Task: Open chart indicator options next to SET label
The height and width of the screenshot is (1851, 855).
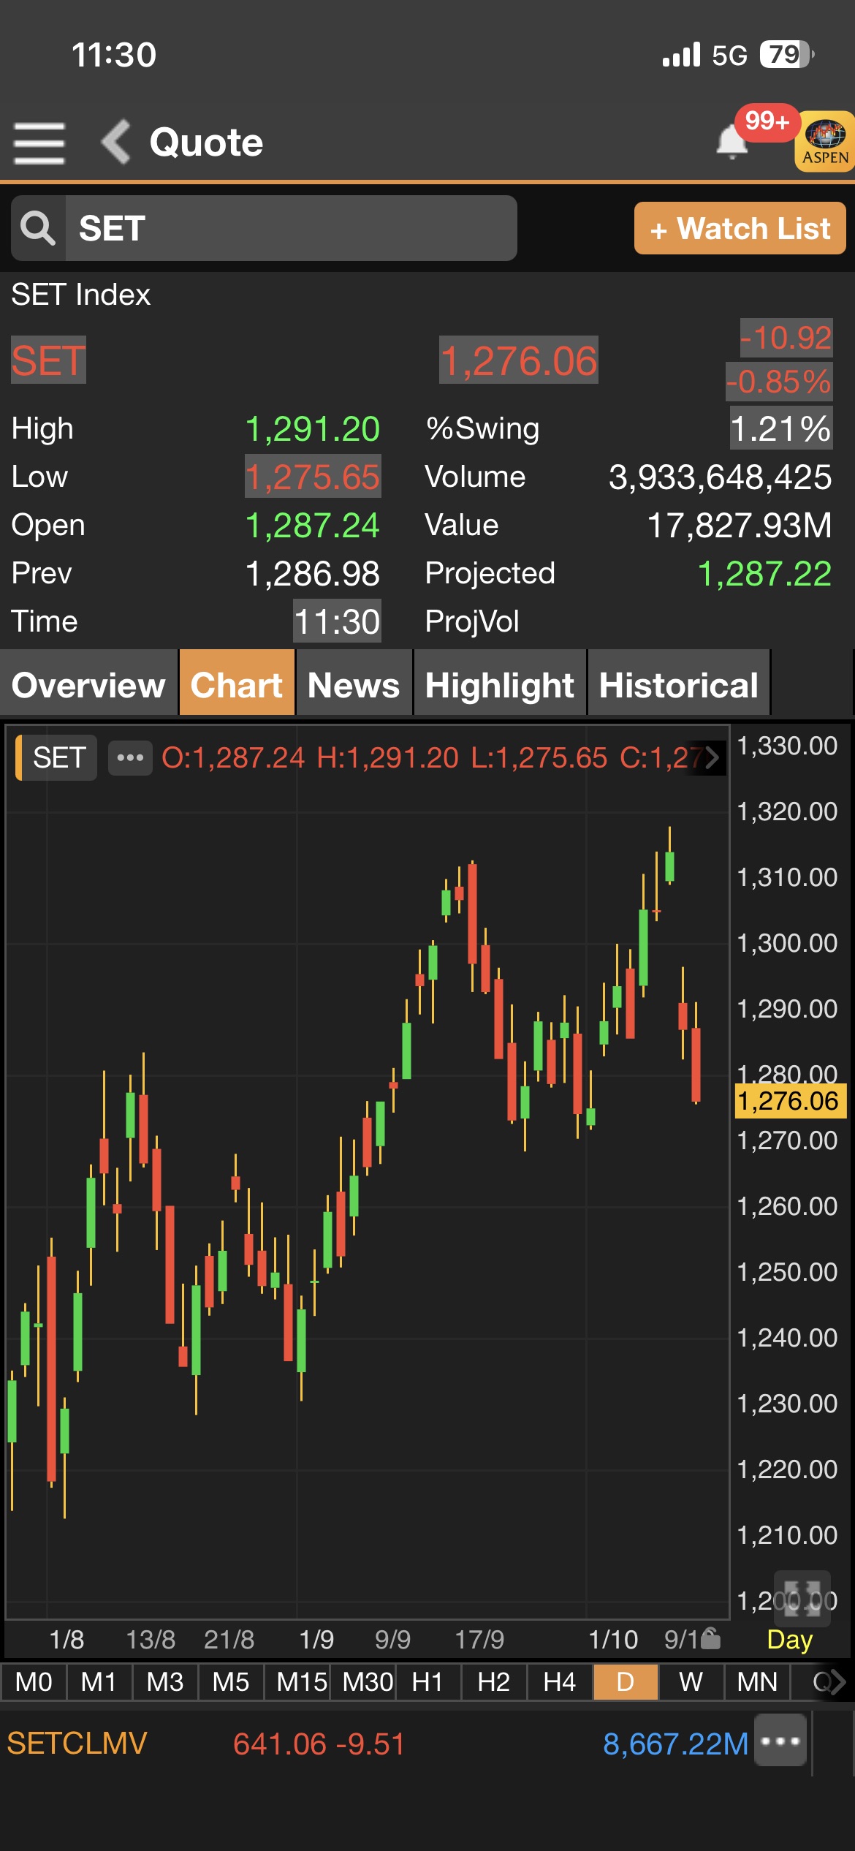Action: [130, 757]
